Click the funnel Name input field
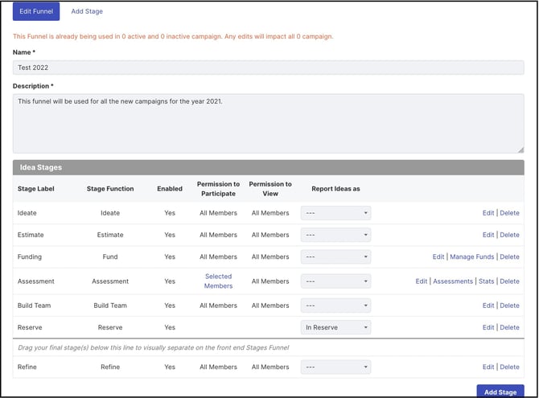This screenshot has height=398, width=539. pos(268,68)
